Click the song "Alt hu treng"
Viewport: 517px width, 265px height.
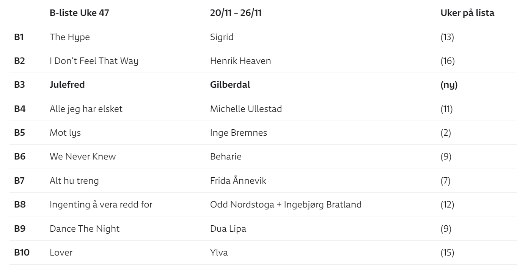tap(74, 181)
